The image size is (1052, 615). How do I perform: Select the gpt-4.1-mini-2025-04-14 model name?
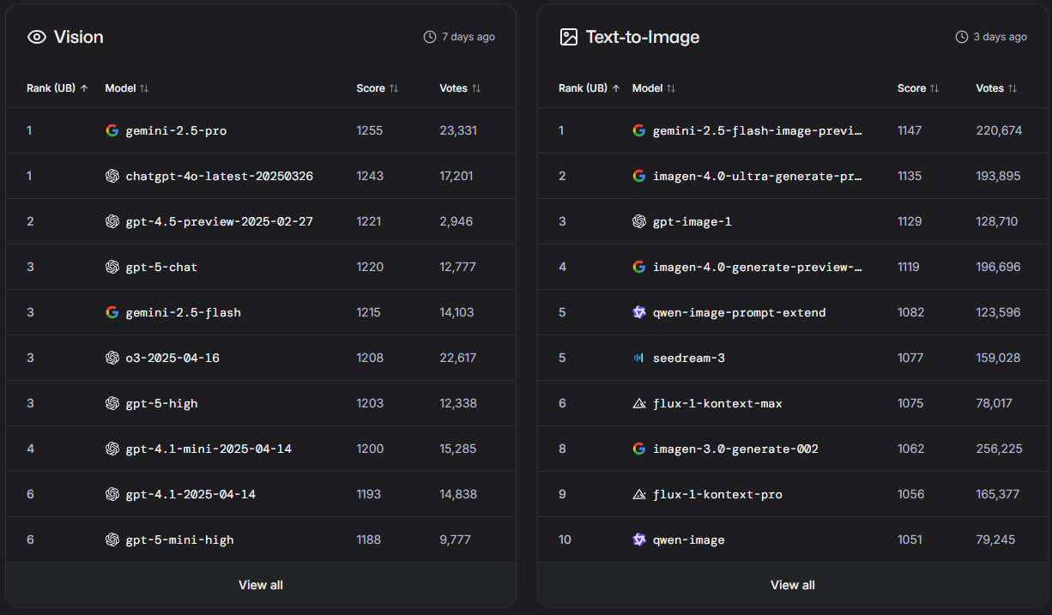click(x=209, y=449)
